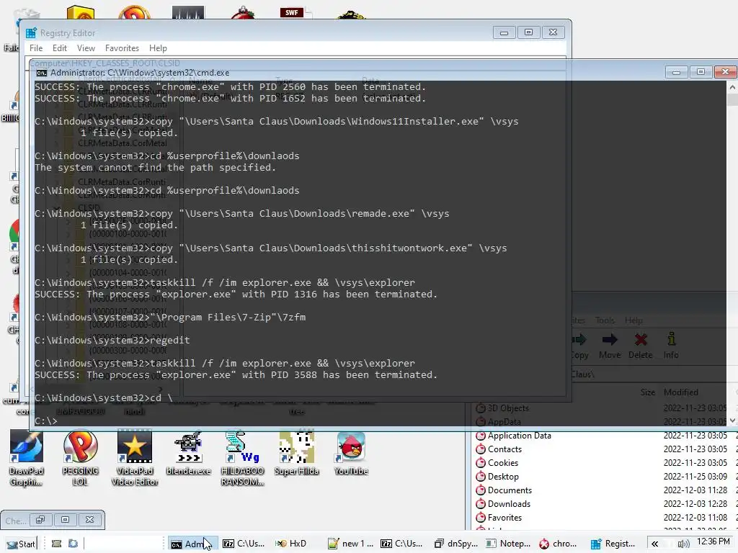Click the second quick launch icon beside Start
This screenshot has width=738, height=553.
[73, 544]
